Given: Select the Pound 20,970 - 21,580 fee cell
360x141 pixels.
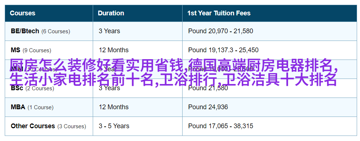Looking at the screenshot, I should pos(221,31).
